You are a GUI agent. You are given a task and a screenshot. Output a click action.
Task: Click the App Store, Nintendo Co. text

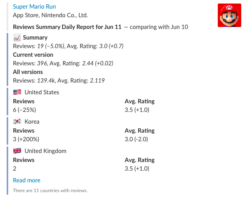point(50,15)
